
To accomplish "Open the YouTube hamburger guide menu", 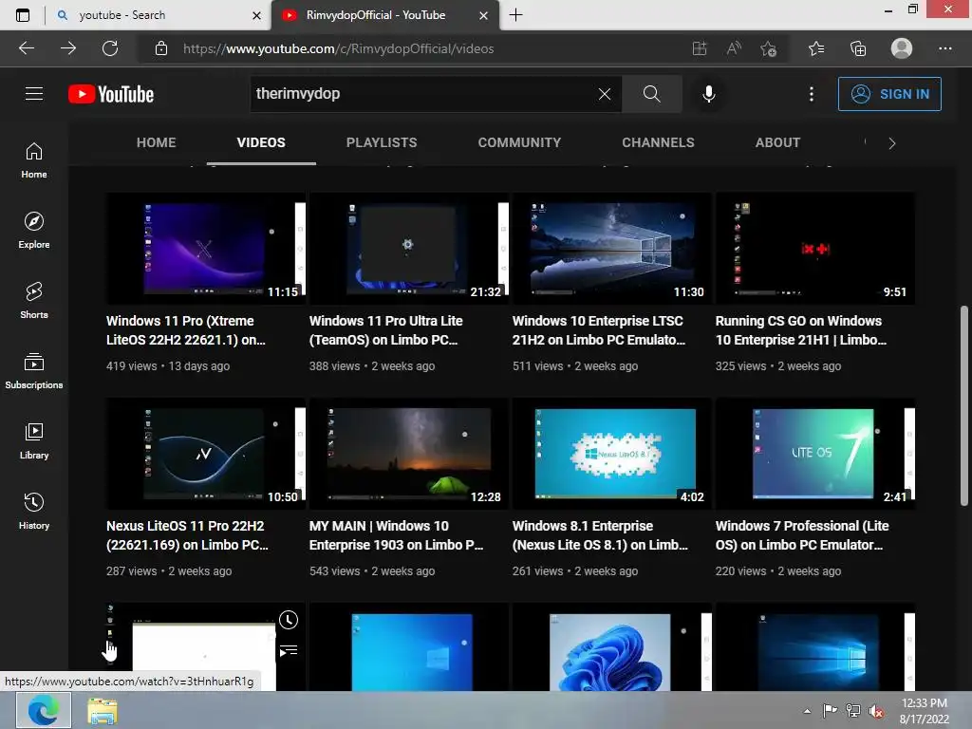I will [x=34, y=94].
